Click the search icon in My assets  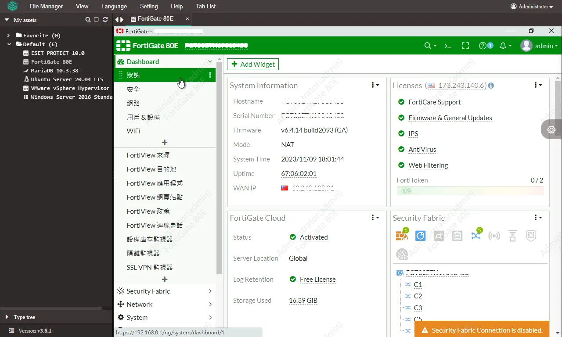point(88,20)
